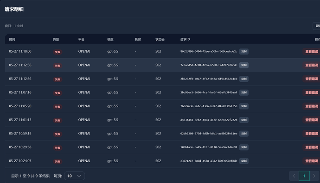Open 查看错误 on the 11:01:13 row
Image resolution: width=320 pixels, height=183 pixels.
point(312,120)
